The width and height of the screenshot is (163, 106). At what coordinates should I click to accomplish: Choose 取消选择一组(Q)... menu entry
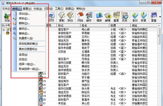(29, 69)
